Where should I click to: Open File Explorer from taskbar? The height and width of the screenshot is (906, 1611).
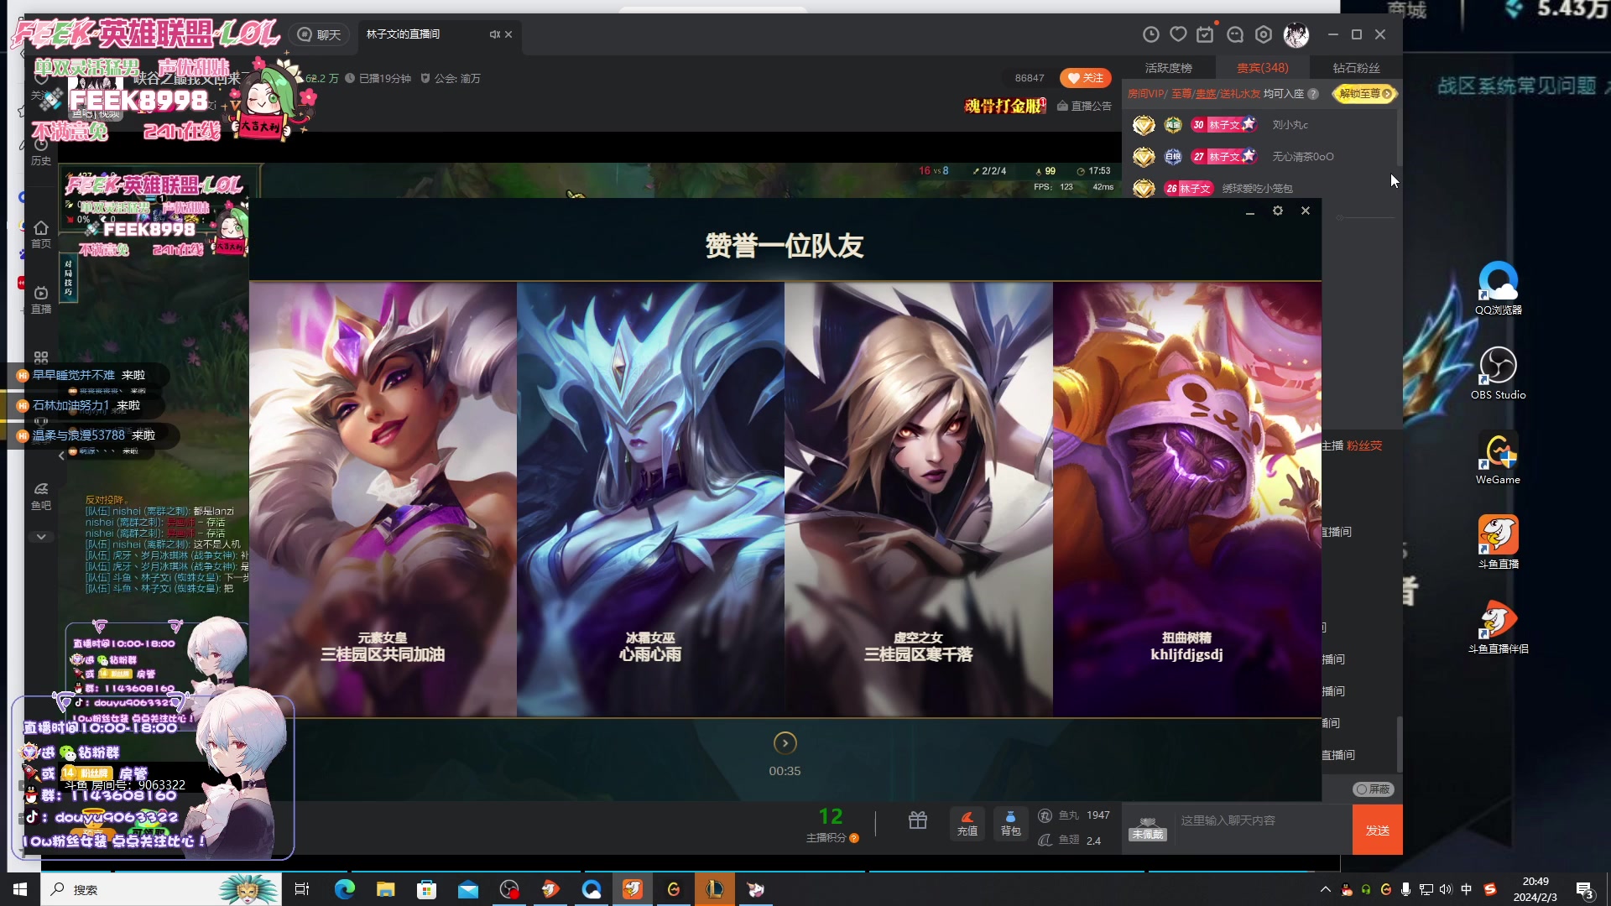point(385,889)
